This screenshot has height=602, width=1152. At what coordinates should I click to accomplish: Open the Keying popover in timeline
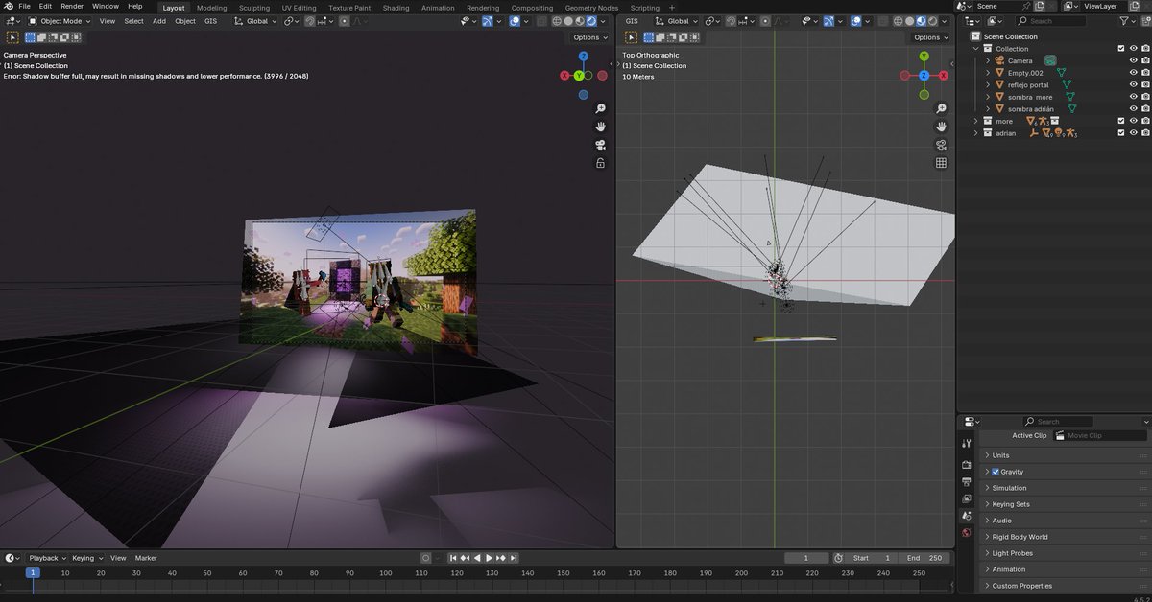[86, 558]
